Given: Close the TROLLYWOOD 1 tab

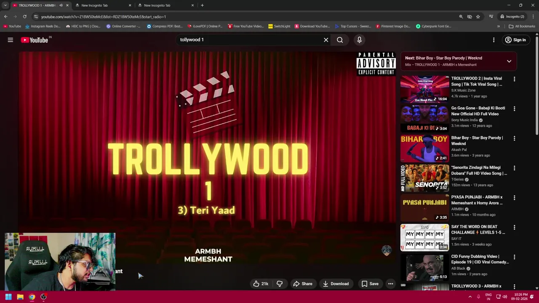Looking at the screenshot, I should pyautogui.click(x=67, y=5).
